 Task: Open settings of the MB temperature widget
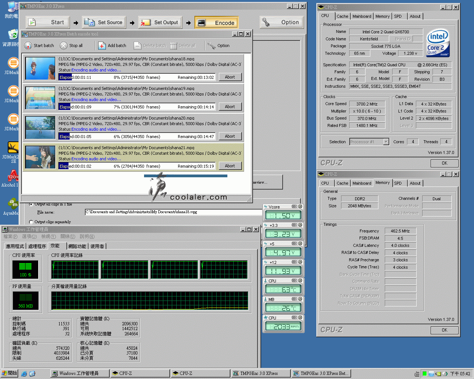tap(294, 299)
